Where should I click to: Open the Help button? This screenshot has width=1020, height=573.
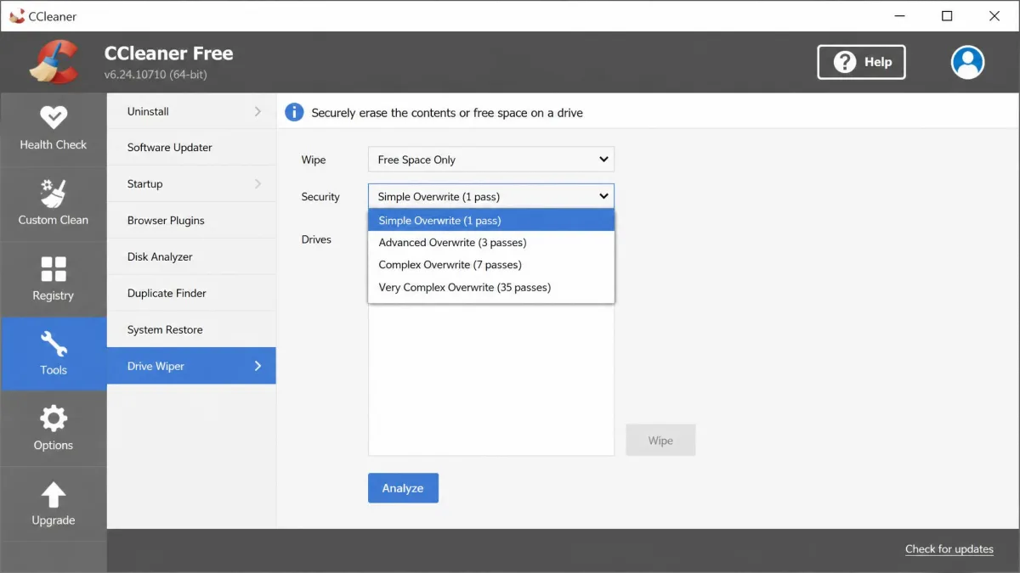pyautogui.click(x=861, y=62)
